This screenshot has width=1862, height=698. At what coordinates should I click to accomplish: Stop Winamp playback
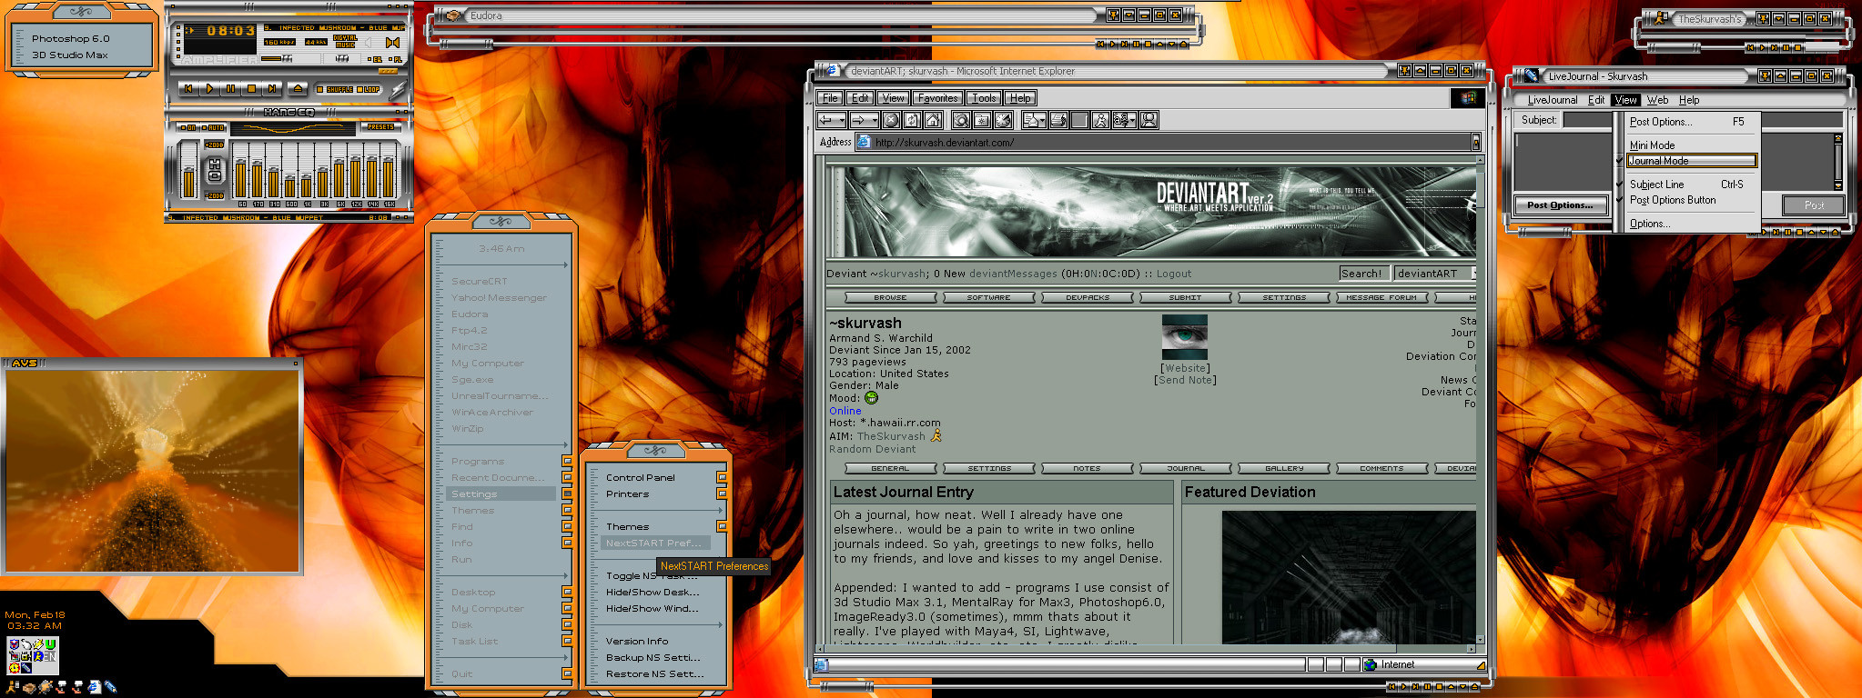[251, 89]
